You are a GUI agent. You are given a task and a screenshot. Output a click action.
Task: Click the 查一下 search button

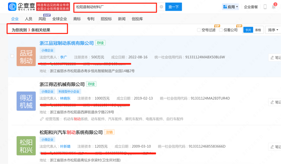(x=173, y=7)
